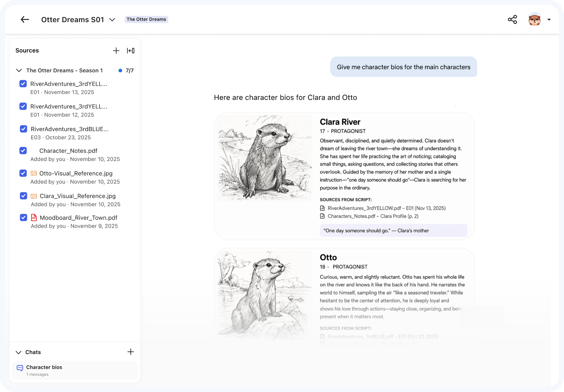Uncheck the Moodboard_River_Town.pdf source
564x392 pixels.
(x=23, y=217)
